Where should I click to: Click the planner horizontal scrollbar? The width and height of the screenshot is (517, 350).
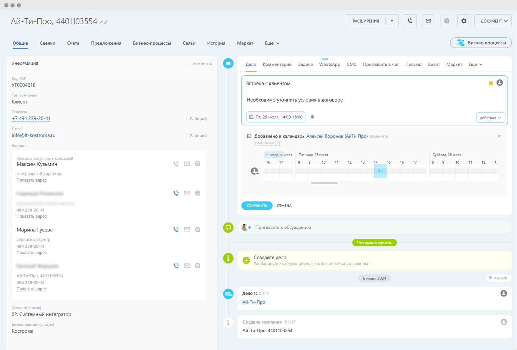(324, 183)
